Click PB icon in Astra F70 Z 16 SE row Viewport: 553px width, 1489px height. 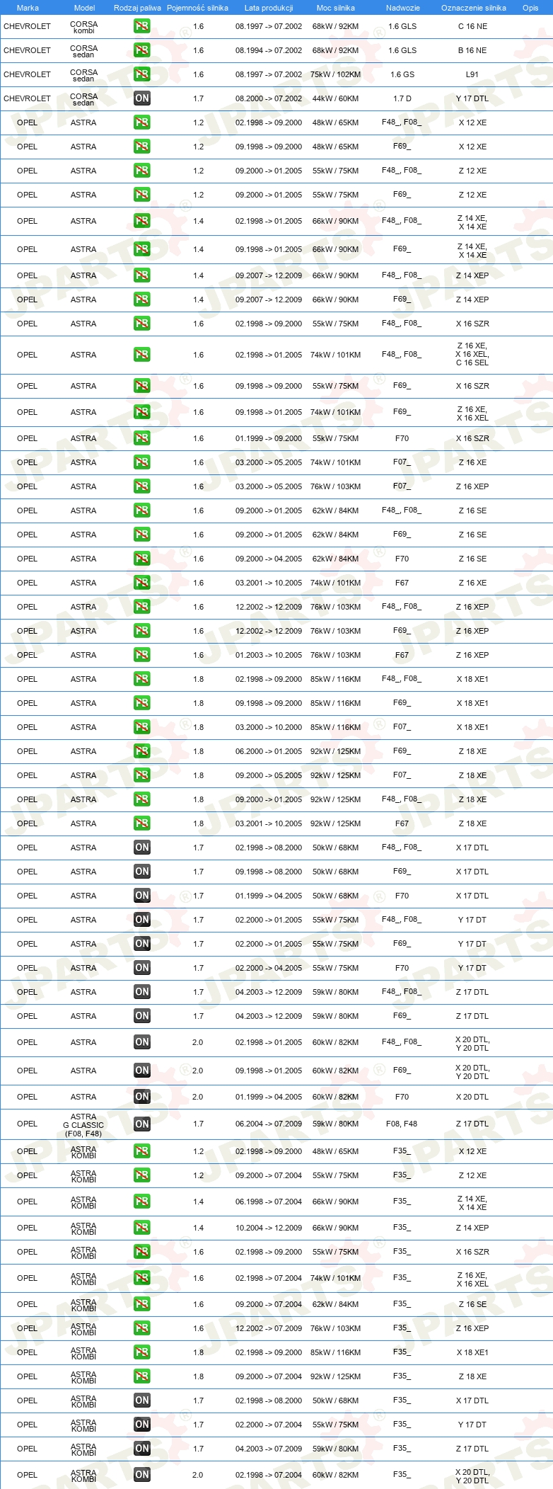coord(142,559)
